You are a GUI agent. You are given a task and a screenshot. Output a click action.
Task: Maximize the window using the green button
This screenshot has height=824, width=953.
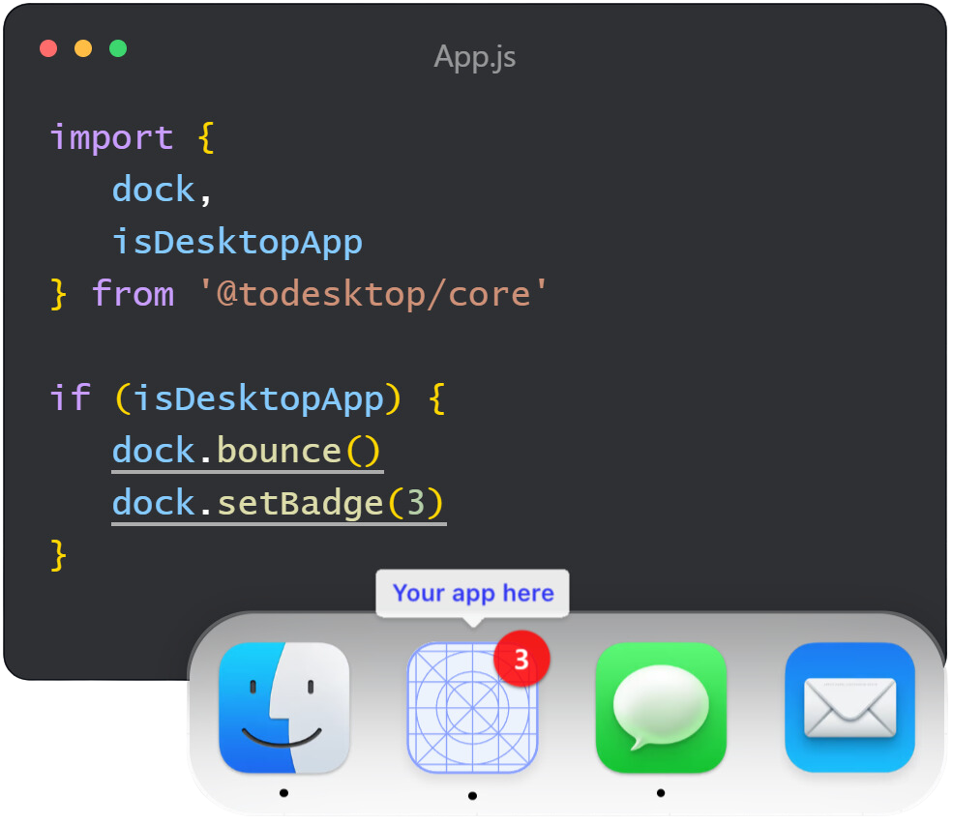coord(118,48)
